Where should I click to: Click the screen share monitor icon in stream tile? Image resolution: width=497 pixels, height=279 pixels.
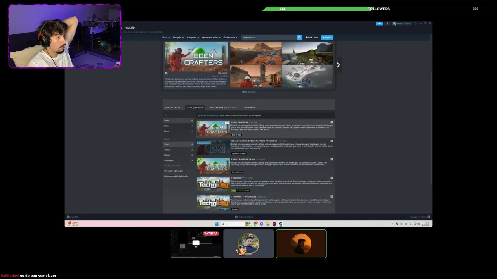196,243
